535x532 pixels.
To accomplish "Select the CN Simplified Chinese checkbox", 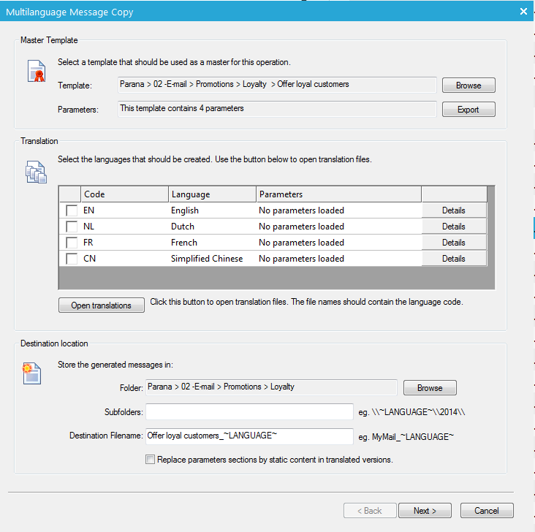I will pyautogui.click(x=71, y=259).
